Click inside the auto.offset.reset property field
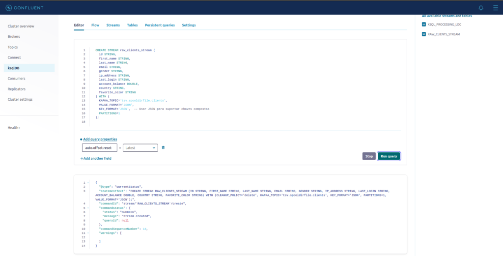Screen dimensions: 503x256 tap(99, 147)
